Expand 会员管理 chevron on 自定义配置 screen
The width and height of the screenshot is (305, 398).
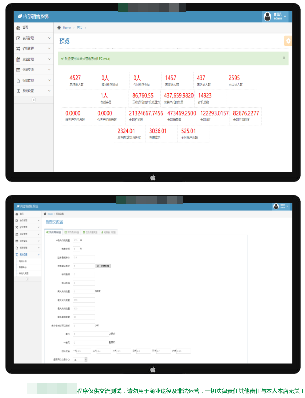pos(39,221)
